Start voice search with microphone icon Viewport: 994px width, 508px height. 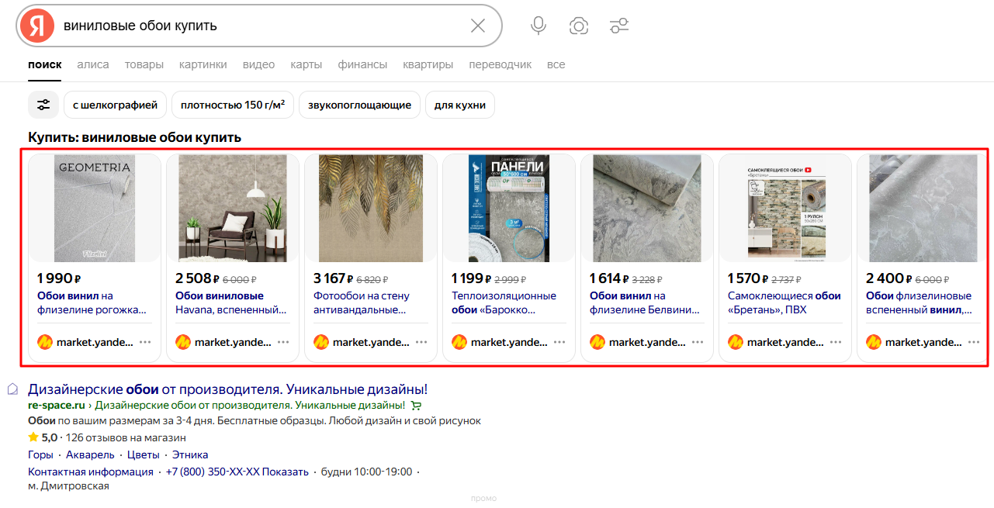[x=539, y=26]
